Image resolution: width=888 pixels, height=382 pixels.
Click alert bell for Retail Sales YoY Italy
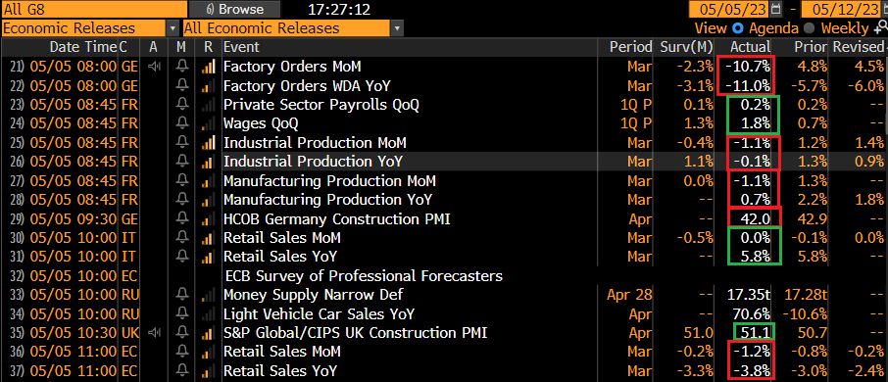click(x=181, y=257)
